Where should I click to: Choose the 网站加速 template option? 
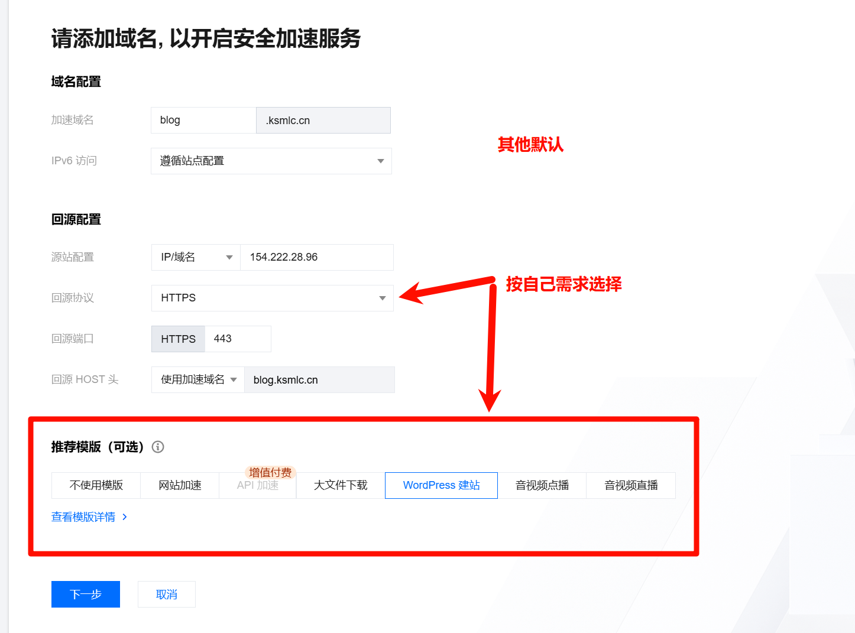pyautogui.click(x=180, y=485)
